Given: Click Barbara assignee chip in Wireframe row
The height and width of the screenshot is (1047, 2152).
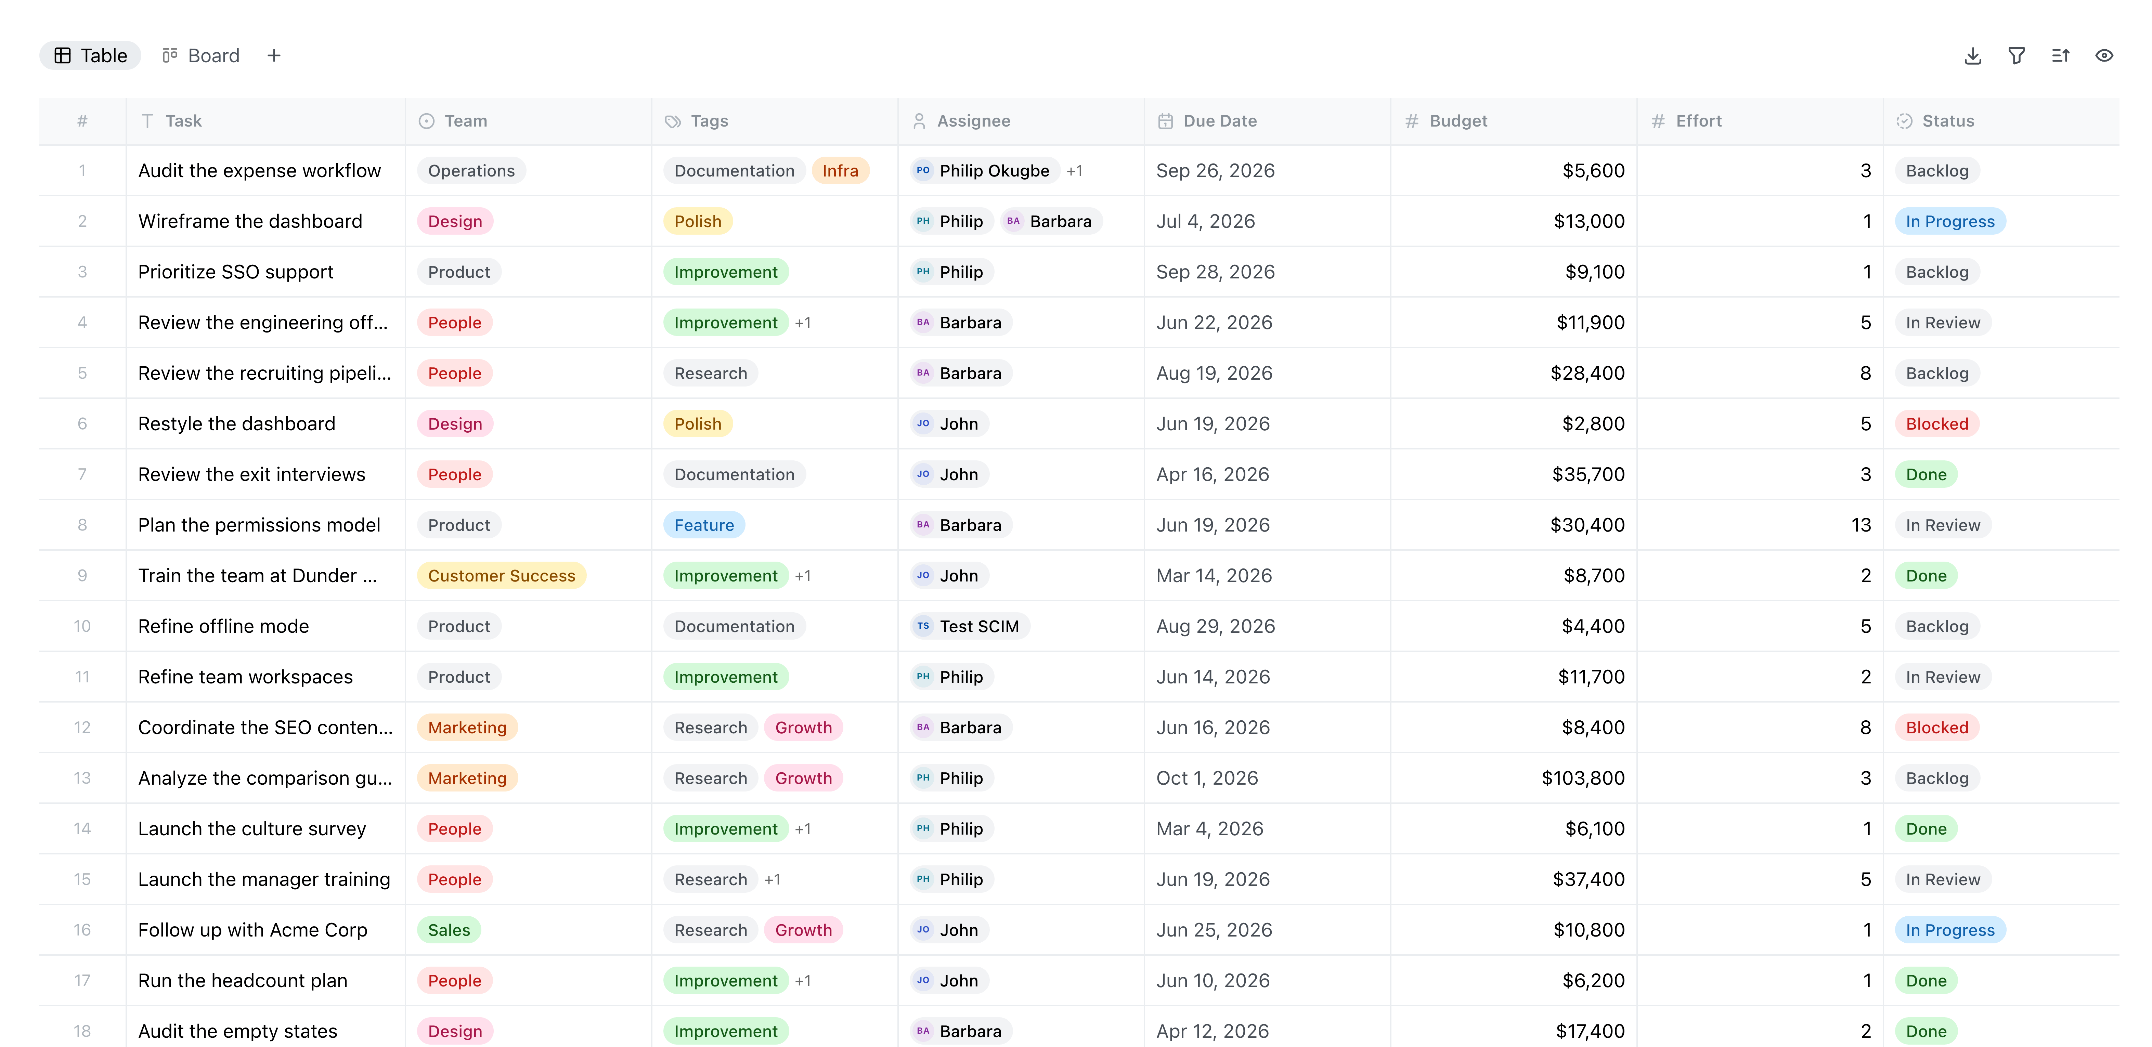Looking at the screenshot, I should [1051, 221].
